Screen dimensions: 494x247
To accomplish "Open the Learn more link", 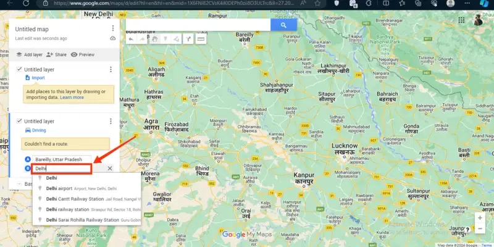I will 72,98.
